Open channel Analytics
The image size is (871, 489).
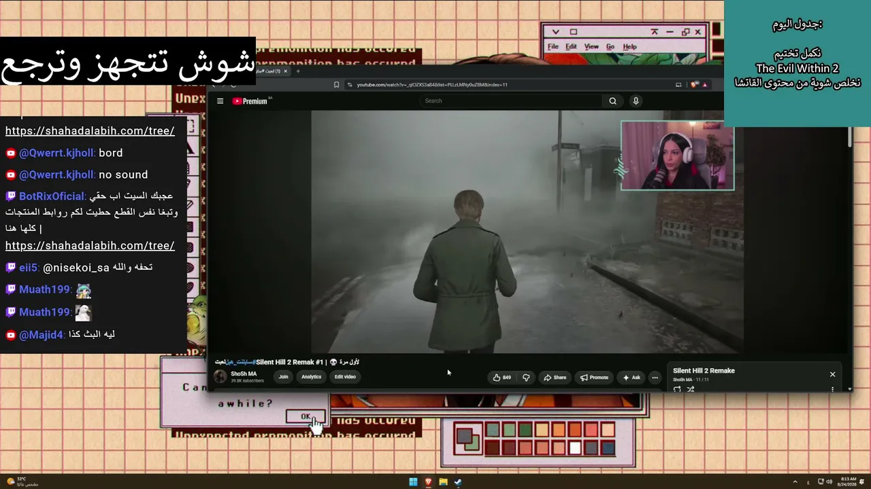click(x=311, y=377)
